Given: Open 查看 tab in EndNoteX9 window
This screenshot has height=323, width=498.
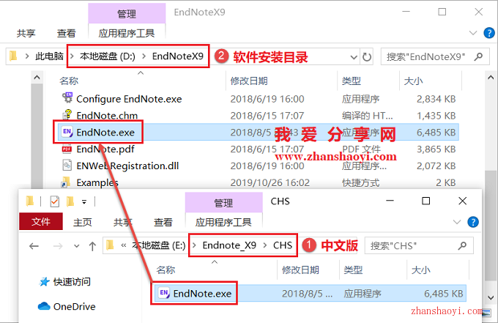Looking at the screenshot, I should coord(67,33).
